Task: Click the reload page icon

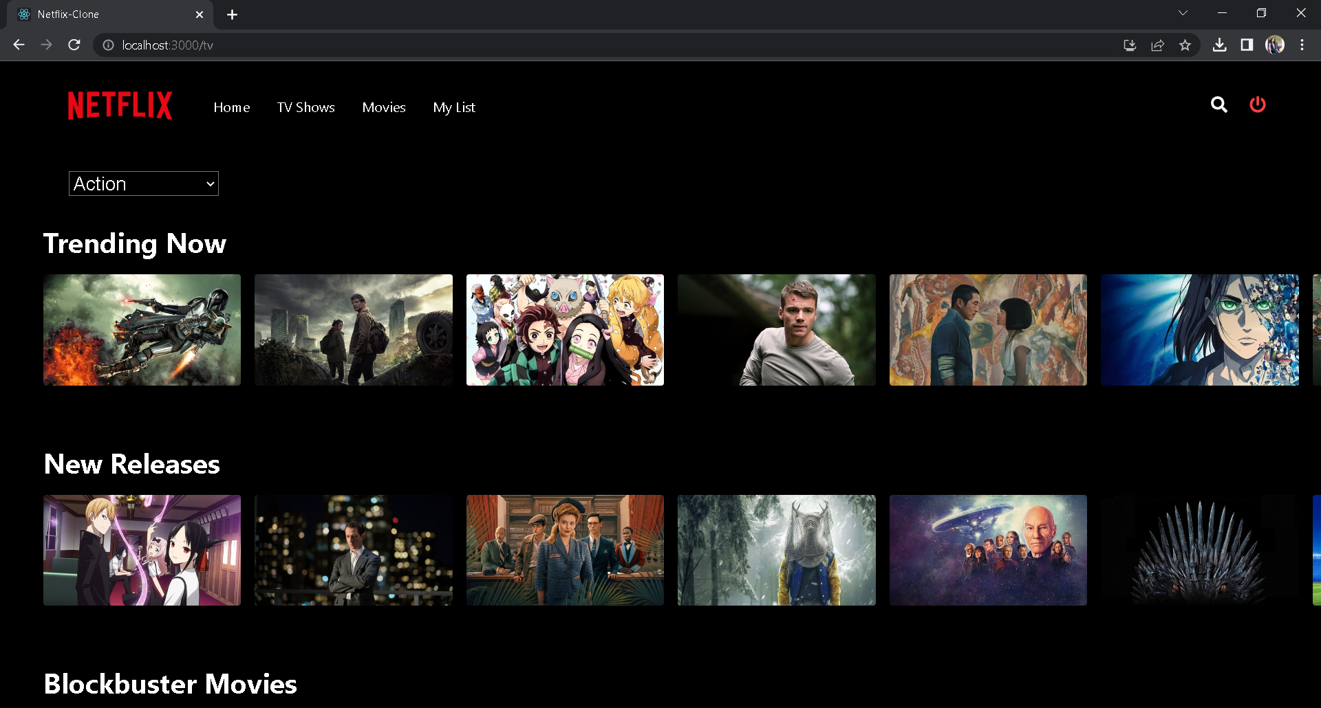Action: coord(74,45)
